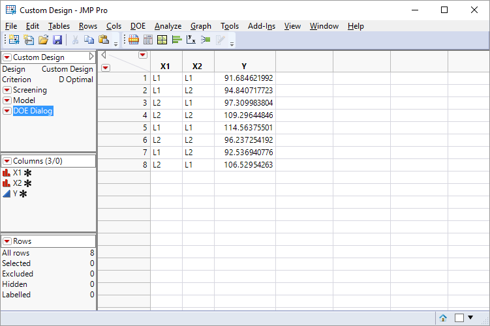Open the Columns panel red triangle menu
The height and width of the screenshot is (326, 490).
tap(7, 161)
